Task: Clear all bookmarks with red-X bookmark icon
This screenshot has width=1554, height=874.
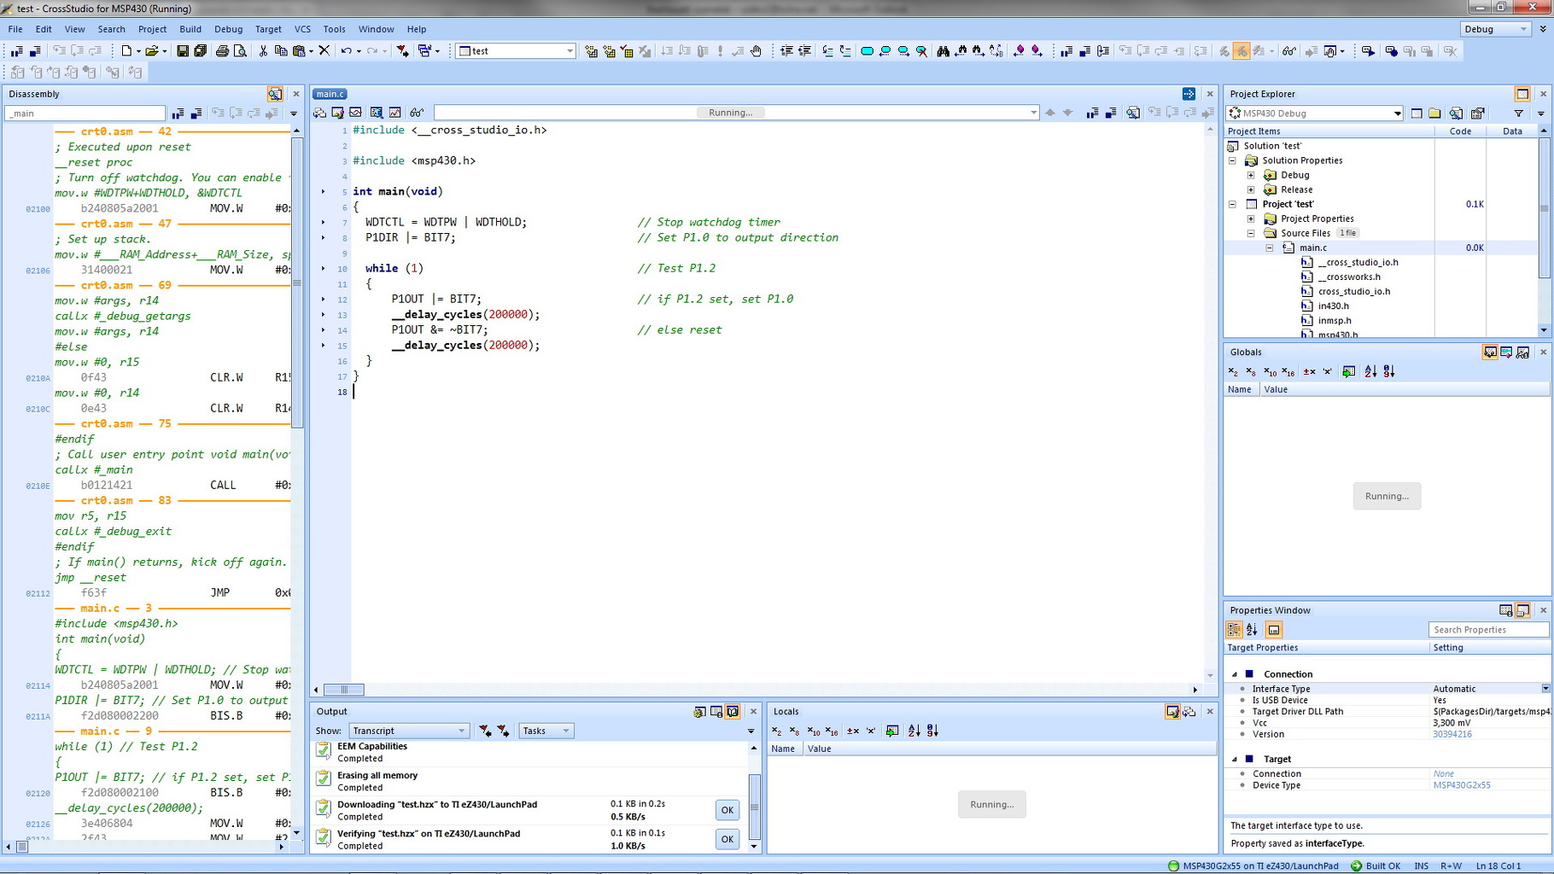Action: point(921,51)
